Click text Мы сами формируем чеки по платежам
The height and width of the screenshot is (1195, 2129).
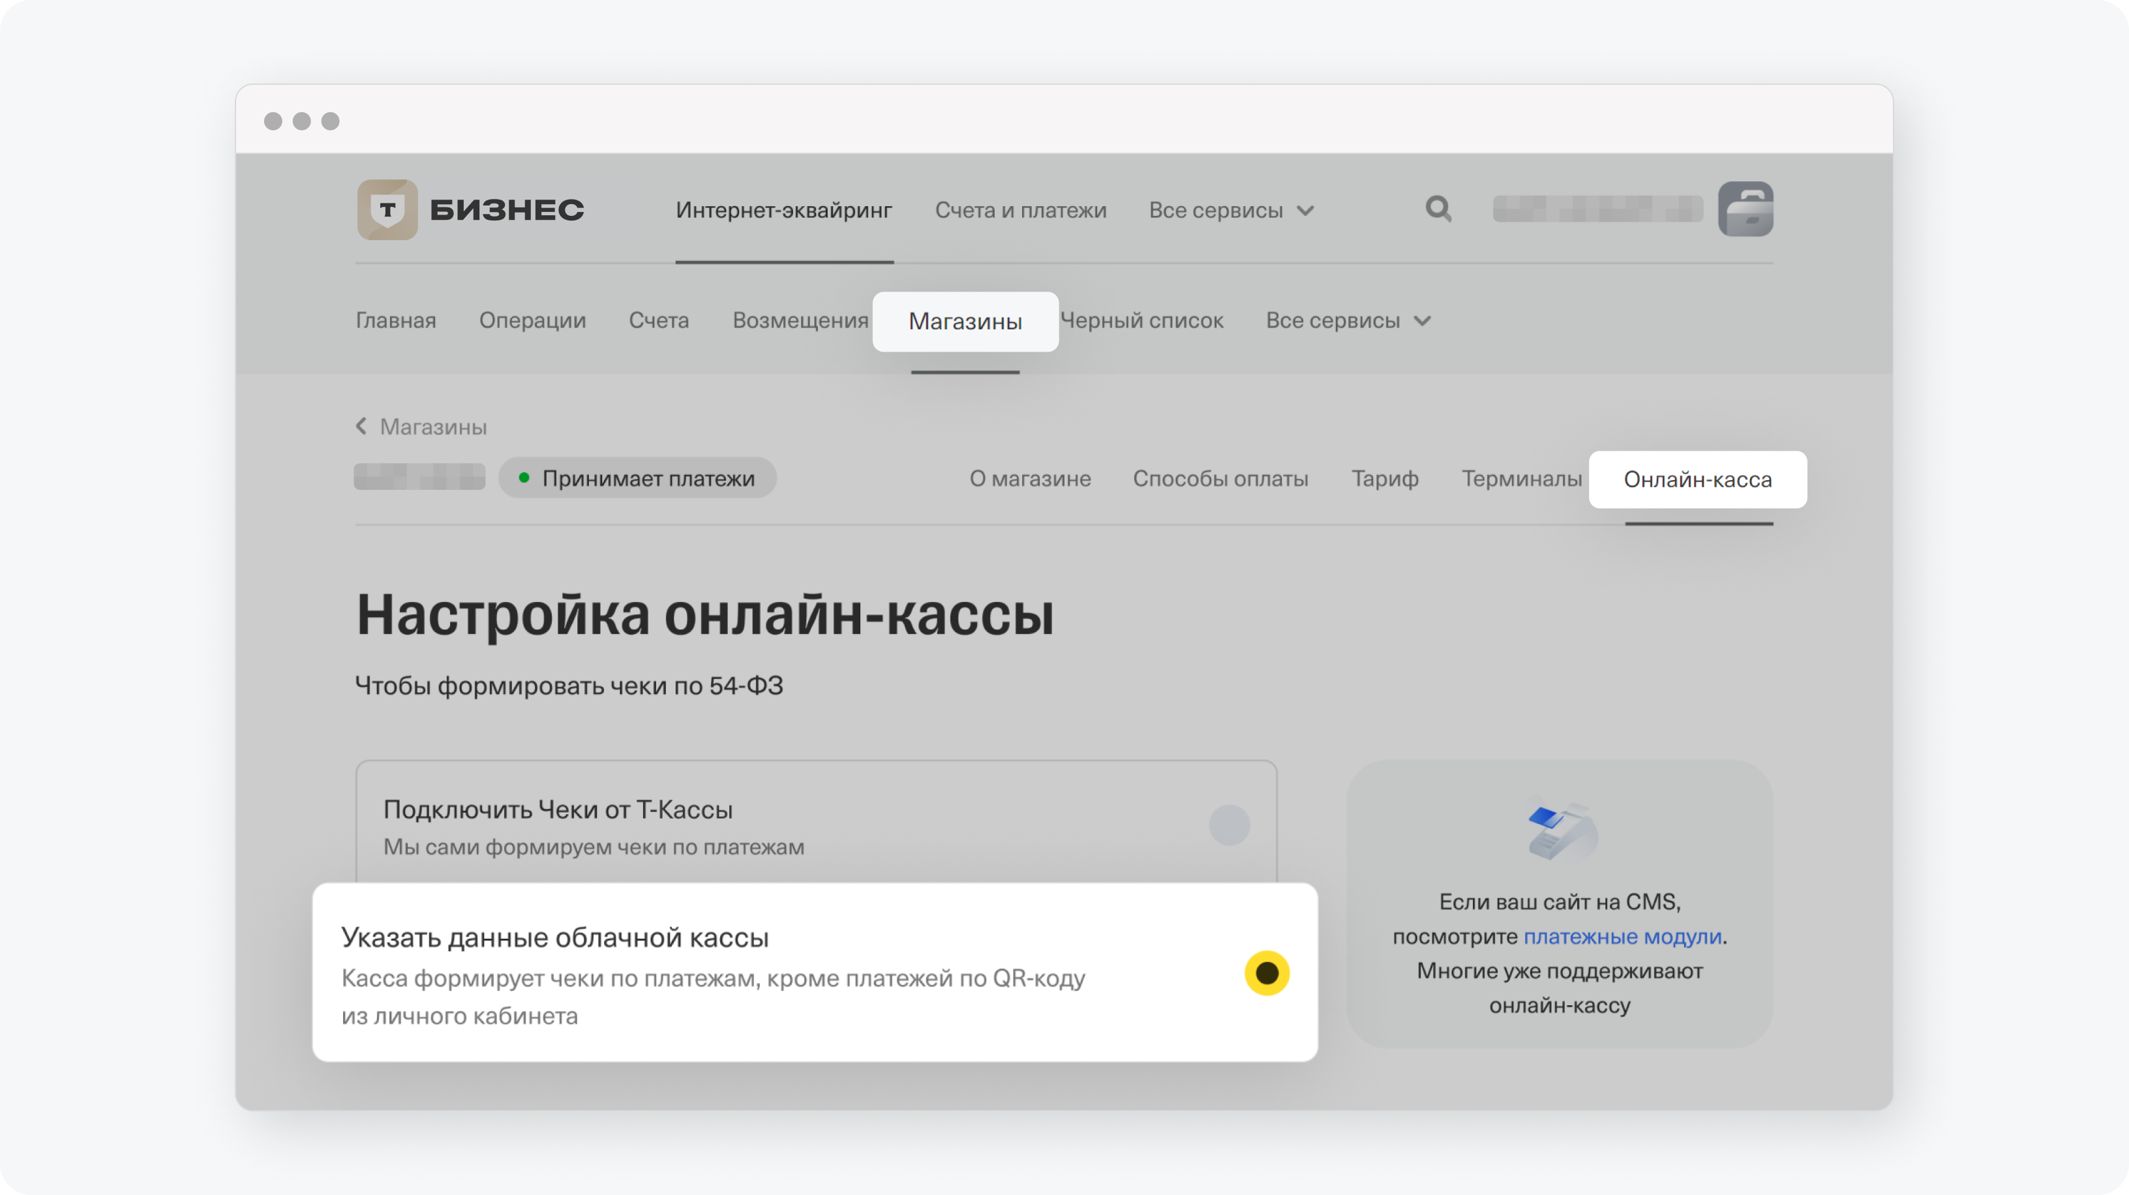point(594,847)
